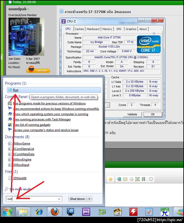Open the Windows Start orb
Screen dimensions: 184x223
(x=7, y=212)
